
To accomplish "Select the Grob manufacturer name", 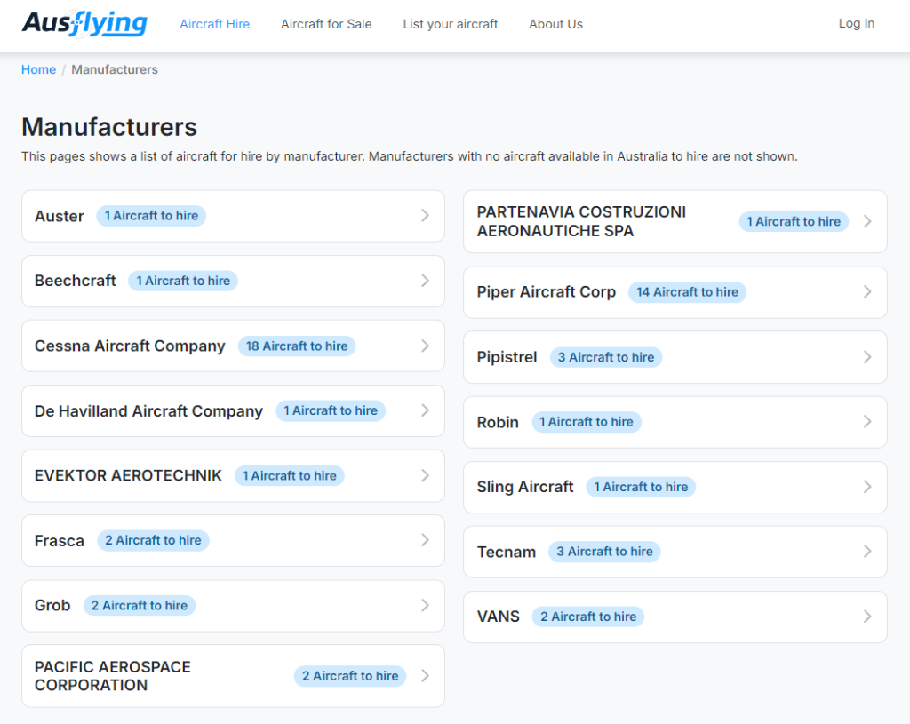I will pyautogui.click(x=52, y=605).
